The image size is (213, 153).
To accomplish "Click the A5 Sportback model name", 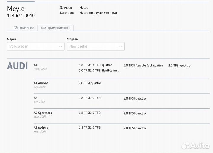I will [43, 113].
